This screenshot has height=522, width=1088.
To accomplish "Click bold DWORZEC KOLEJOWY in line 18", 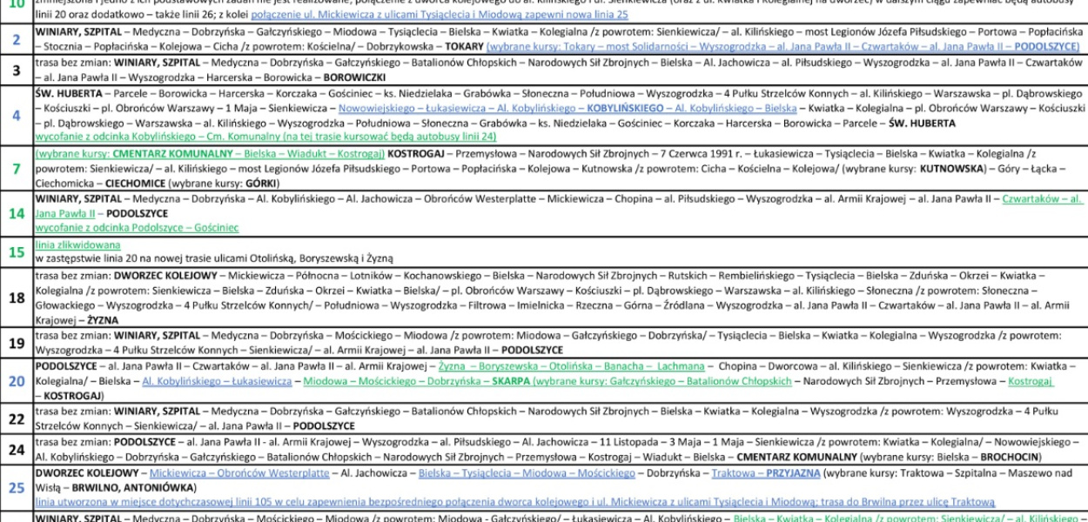I will [x=165, y=275].
